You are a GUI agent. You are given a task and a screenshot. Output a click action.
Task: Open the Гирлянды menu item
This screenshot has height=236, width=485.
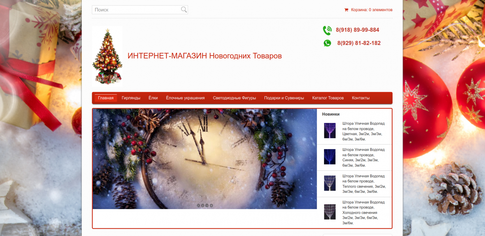131,98
